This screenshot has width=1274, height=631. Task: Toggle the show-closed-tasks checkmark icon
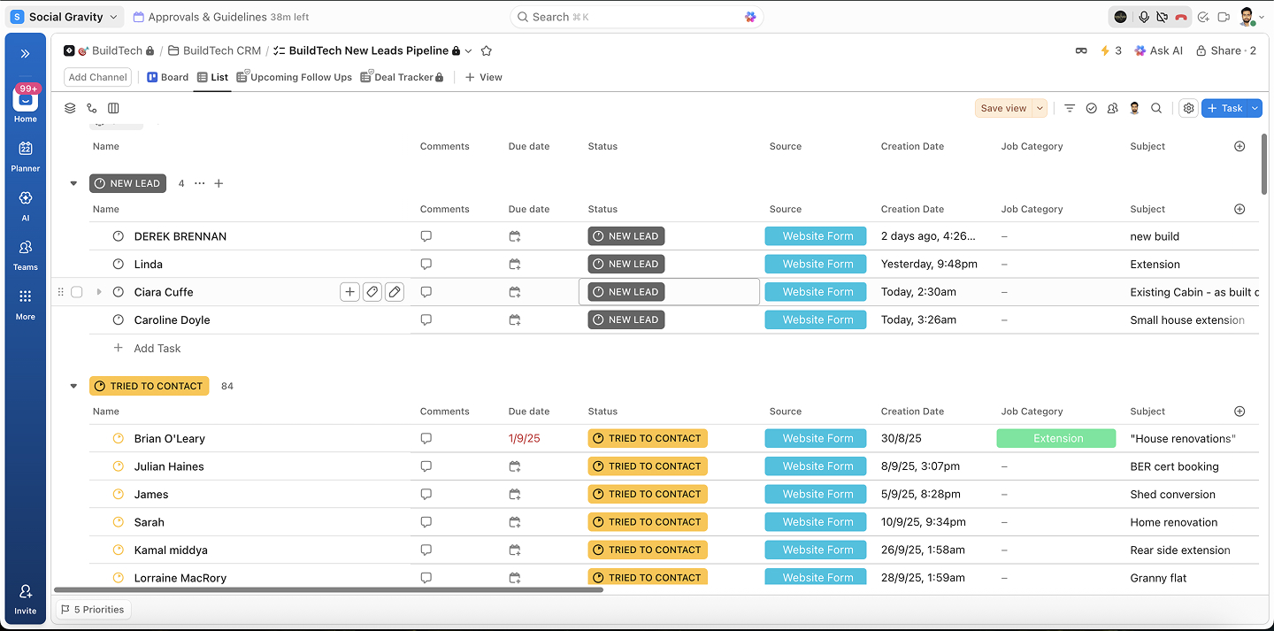point(1091,108)
